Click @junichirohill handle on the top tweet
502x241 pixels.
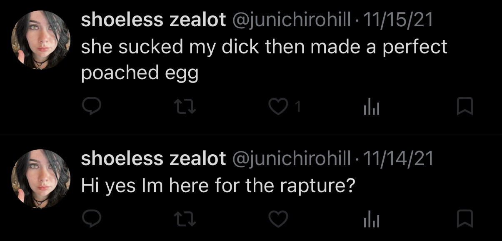pyautogui.click(x=291, y=21)
